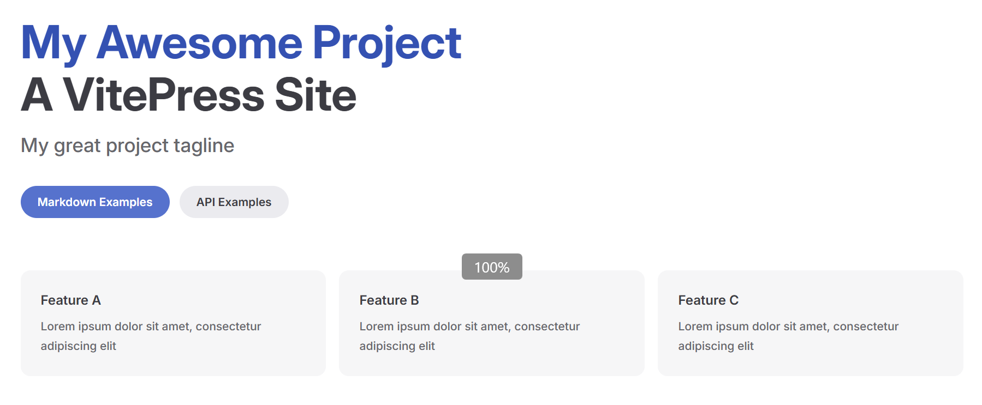Click the 'A VitePress Site' heading text
The image size is (982, 405).
tap(188, 95)
